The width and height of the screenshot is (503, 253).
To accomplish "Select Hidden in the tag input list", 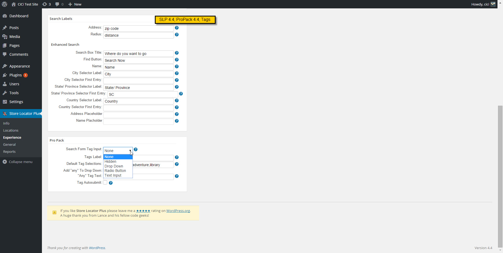I will (118, 161).
